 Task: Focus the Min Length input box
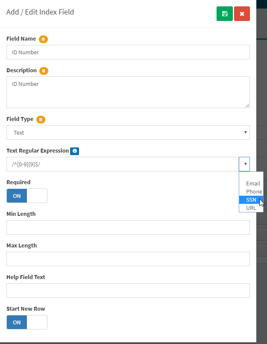coord(128,227)
